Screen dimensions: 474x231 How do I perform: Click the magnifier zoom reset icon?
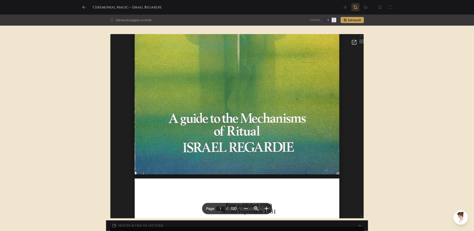(x=256, y=209)
